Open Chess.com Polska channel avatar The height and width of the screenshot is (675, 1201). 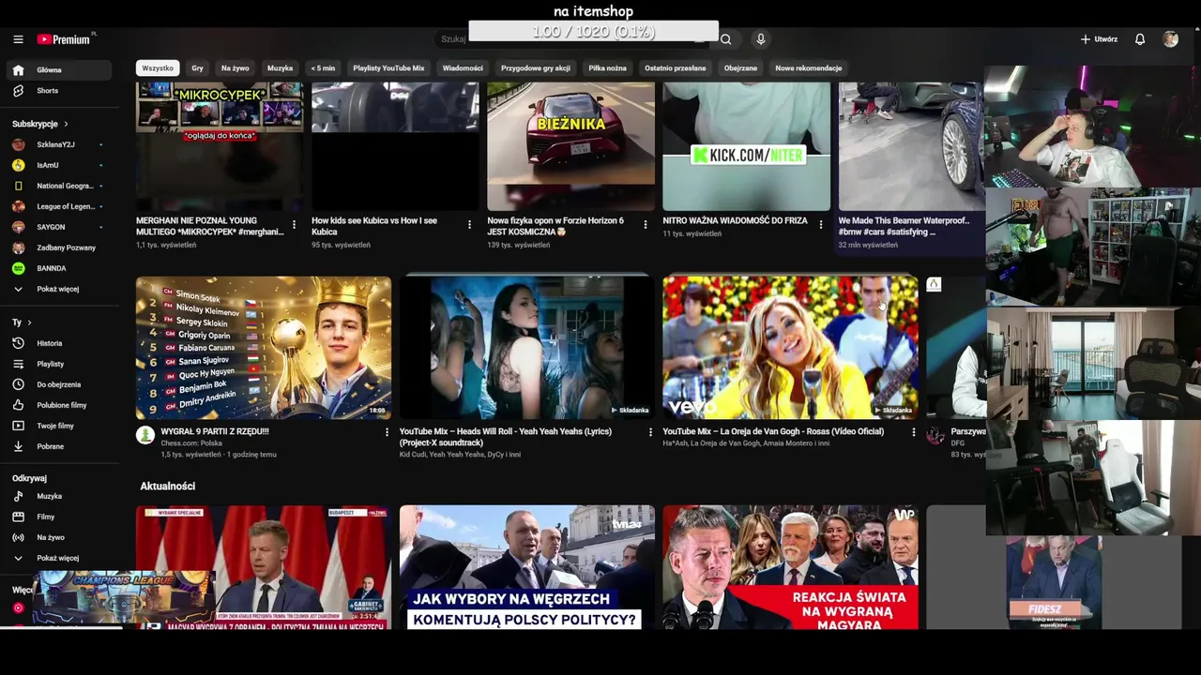pos(145,435)
